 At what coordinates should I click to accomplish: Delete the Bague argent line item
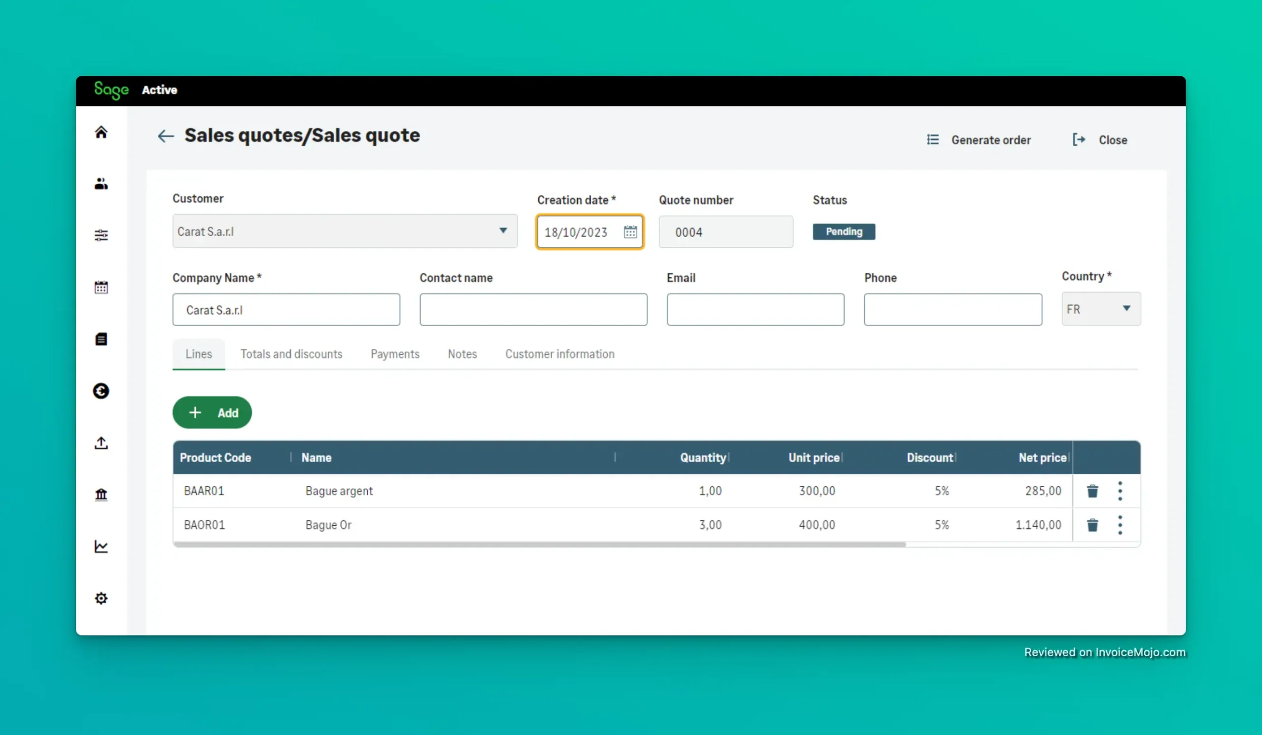[1092, 491]
